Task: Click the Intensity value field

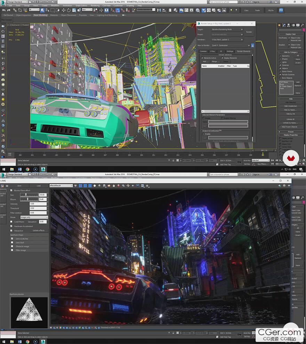Action: 38,204
